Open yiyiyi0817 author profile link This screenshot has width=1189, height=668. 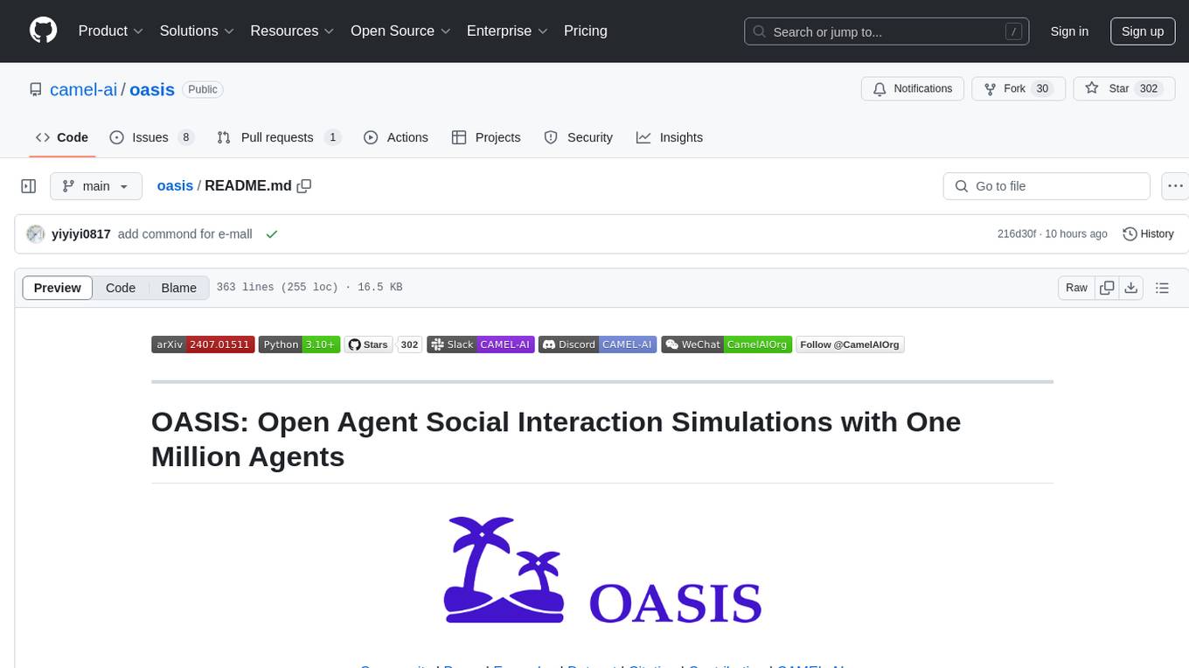(81, 233)
